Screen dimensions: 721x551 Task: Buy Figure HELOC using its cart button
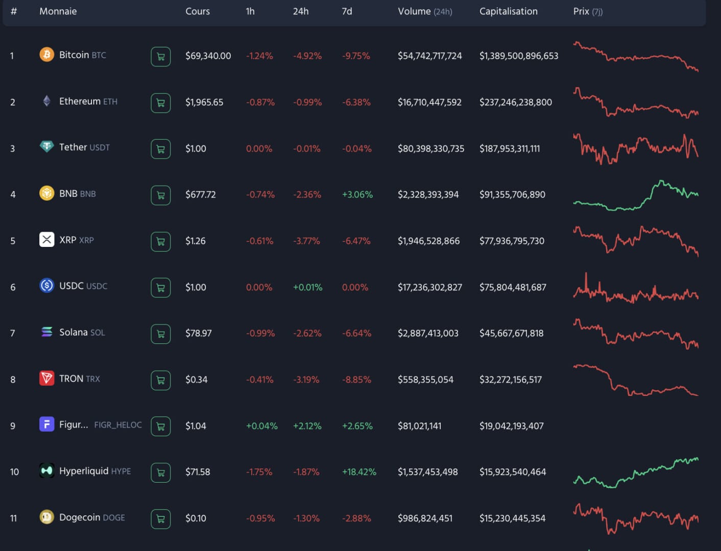[x=160, y=427]
